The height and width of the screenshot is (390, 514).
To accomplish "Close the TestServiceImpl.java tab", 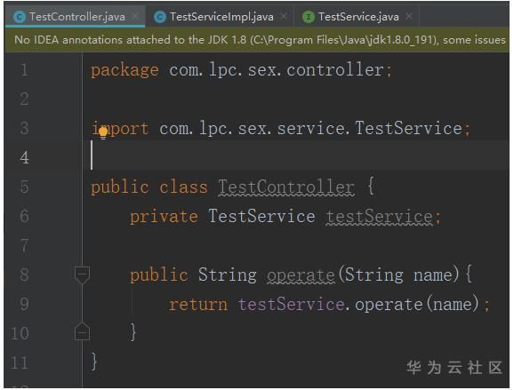I will click(284, 16).
